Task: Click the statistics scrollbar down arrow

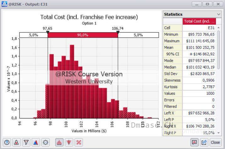Action: click(218, 133)
